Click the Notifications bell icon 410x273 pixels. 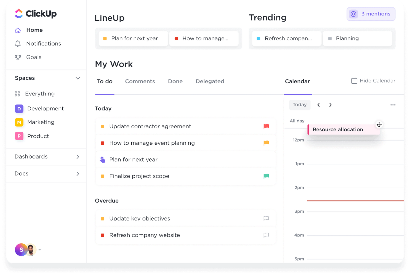tap(18, 44)
